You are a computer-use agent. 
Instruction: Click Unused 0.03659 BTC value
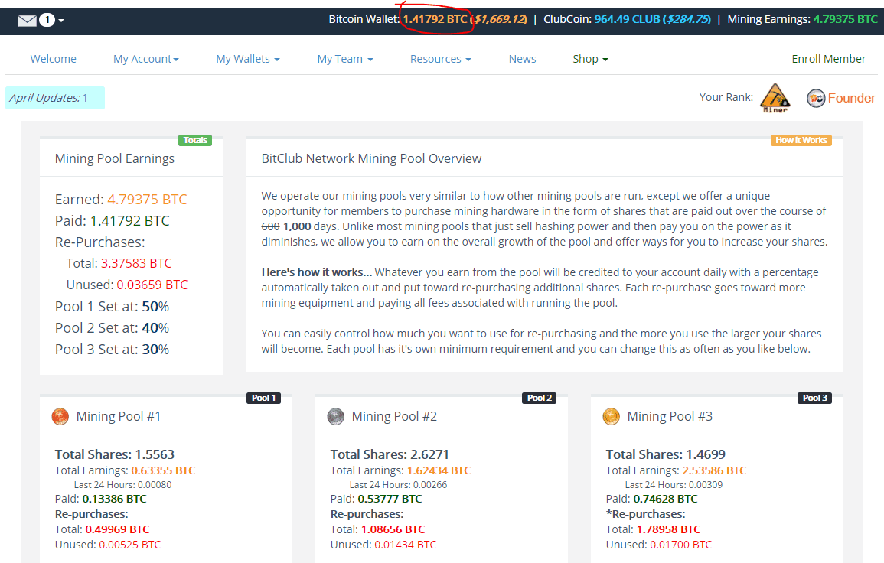coord(152,285)
